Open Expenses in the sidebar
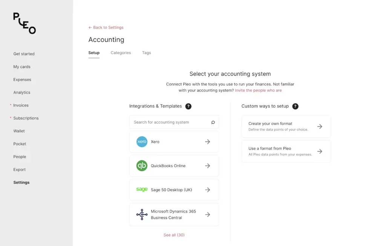The image size is (386, 246). tap(22, 79)
